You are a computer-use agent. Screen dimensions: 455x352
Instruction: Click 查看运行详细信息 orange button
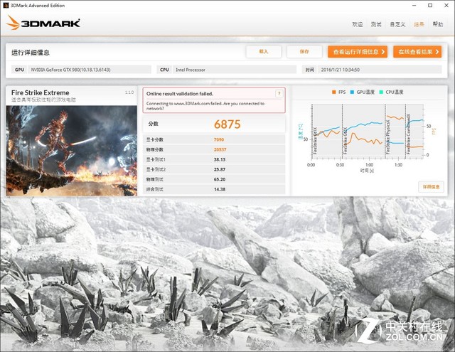tap(357, 52)
